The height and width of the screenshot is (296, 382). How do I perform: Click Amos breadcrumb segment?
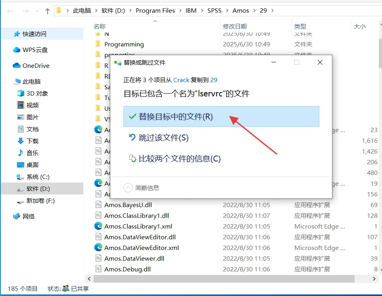(x=241, y=10)
